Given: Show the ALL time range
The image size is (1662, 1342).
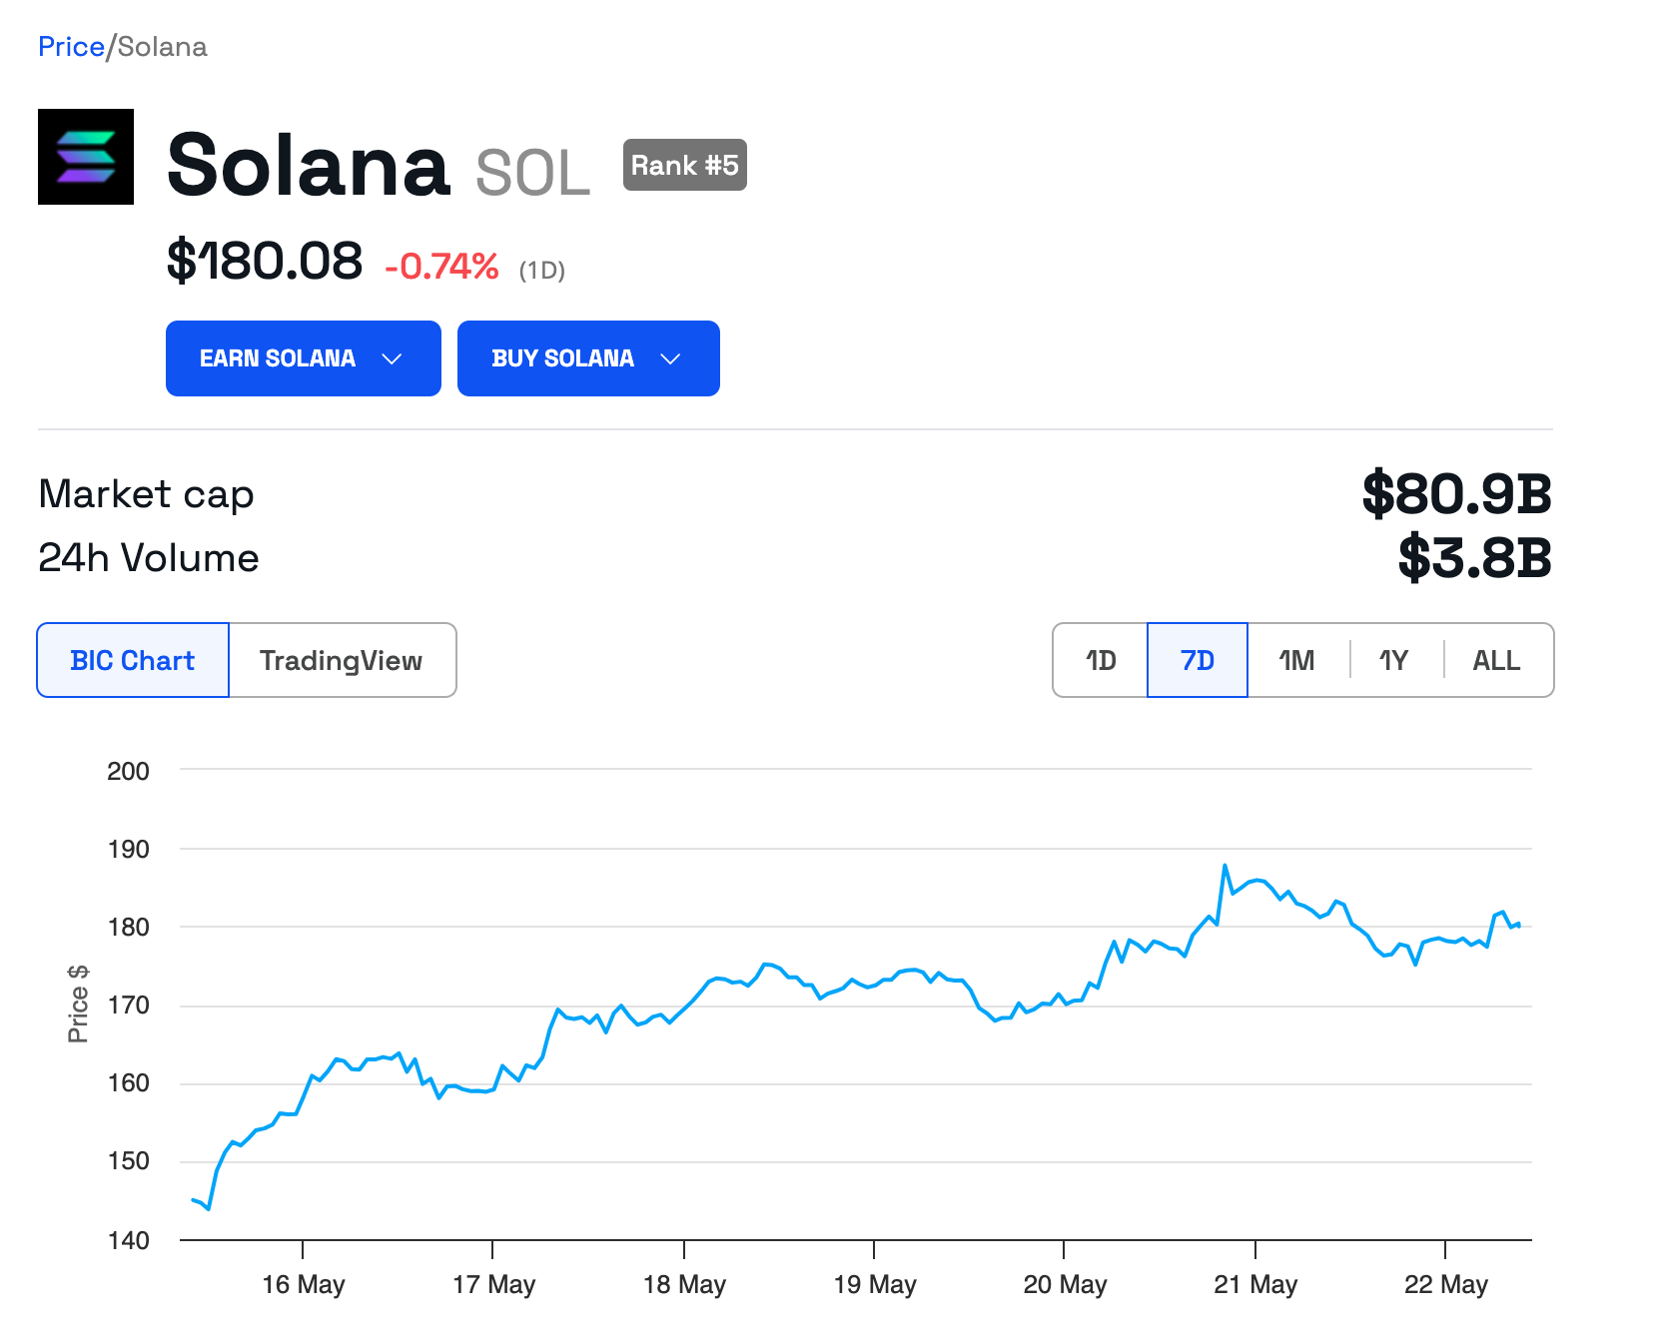Looking at the screenshot, I should tap(1496, 660).
